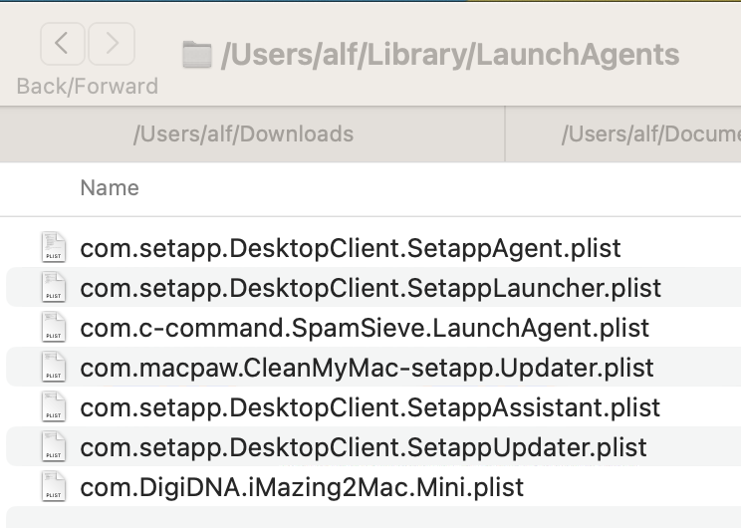Click the /Users/alf/Library/LaunchAgents window title
This screenshot has width=741, height=528.
tap(450, 55)
